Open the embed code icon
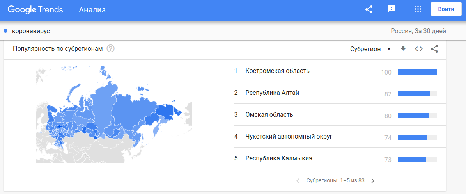The image size is (466, 194). [419, 49]
